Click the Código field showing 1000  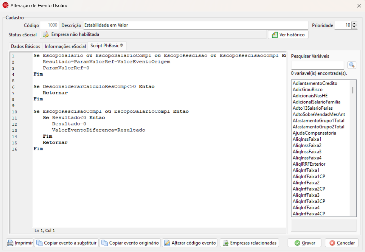pos(49,25)
